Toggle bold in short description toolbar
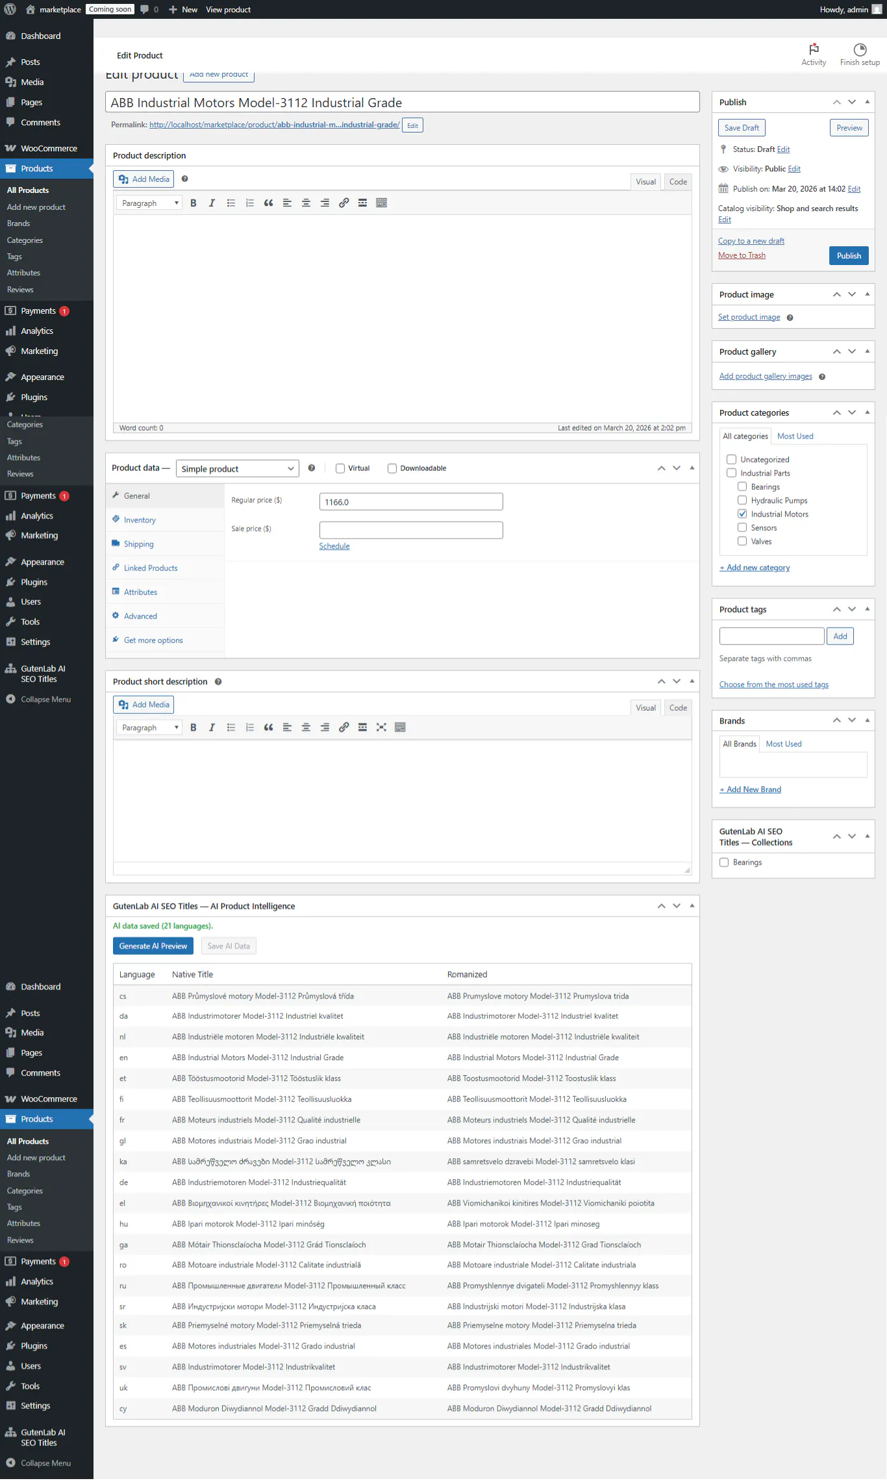 click(x=193, y=728)
